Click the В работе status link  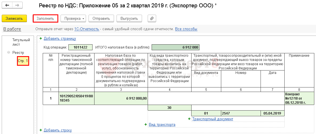[x=12, y=29]
